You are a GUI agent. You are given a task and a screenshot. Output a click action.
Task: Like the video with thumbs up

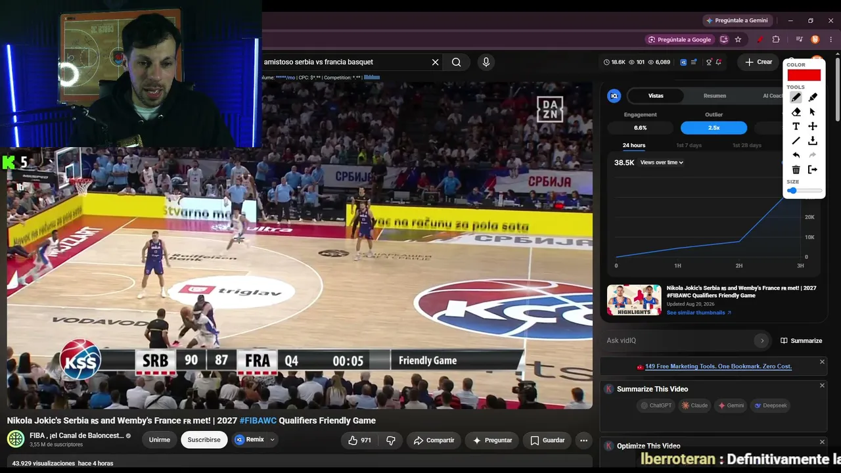(360, 440)
